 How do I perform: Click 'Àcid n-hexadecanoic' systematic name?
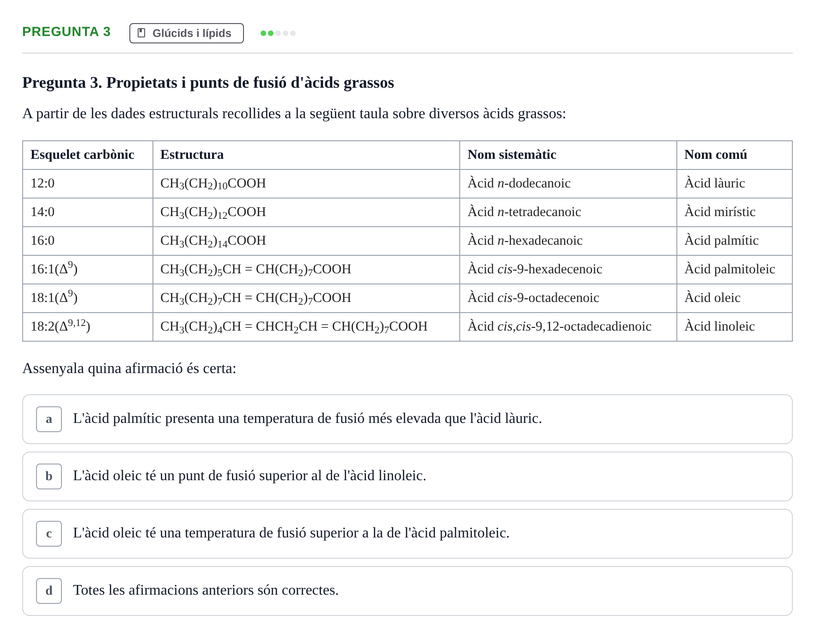(568, 241)
